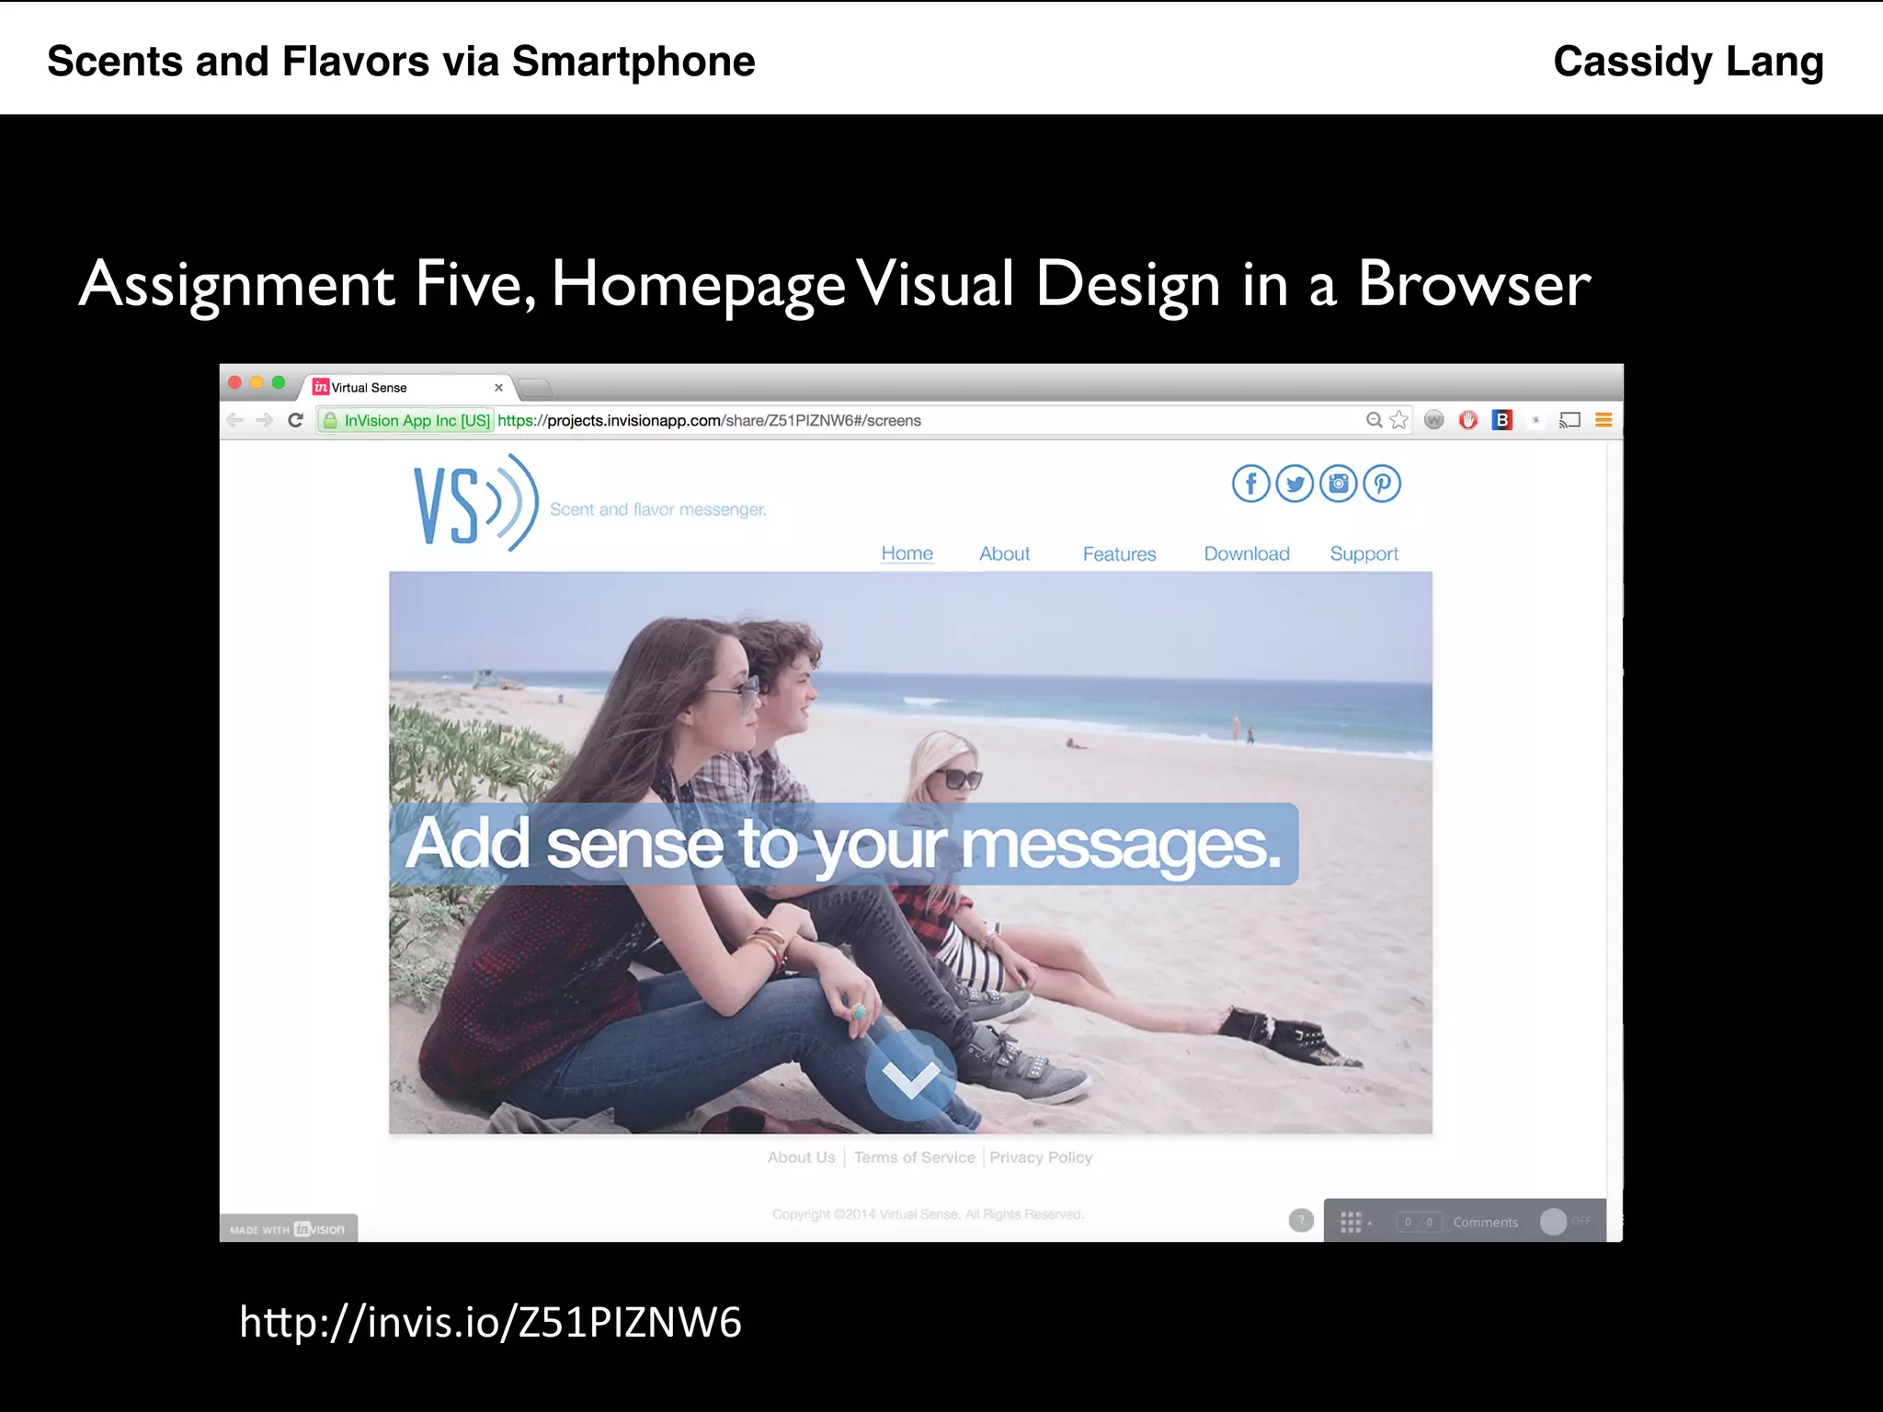Screen dimensions: 1883x1412
Task: Click the round down-chevron scroll button
Action: point(911,1074)
